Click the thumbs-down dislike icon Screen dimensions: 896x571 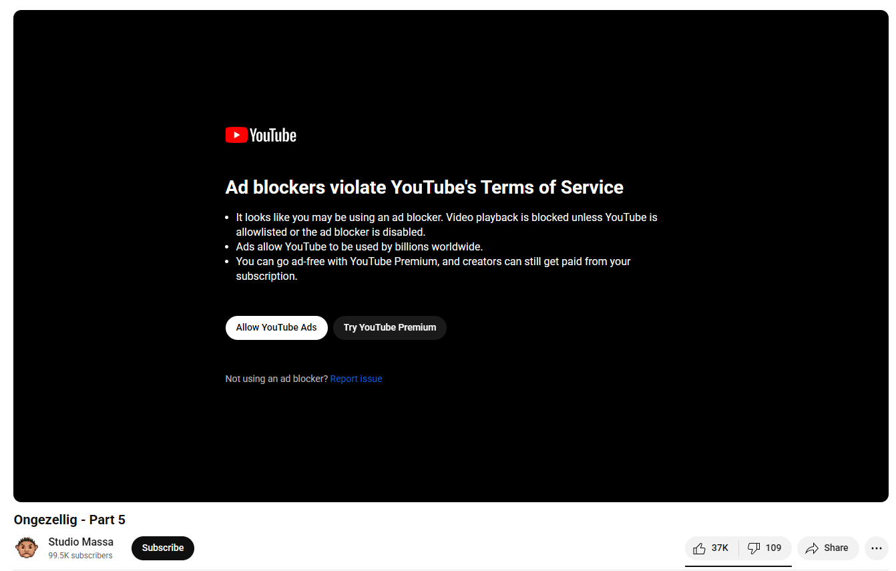coord(754,548)
